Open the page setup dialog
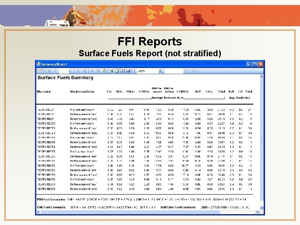 coord(122,71)
